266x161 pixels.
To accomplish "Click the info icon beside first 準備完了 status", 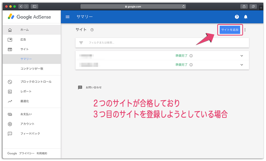I will 191,56.
